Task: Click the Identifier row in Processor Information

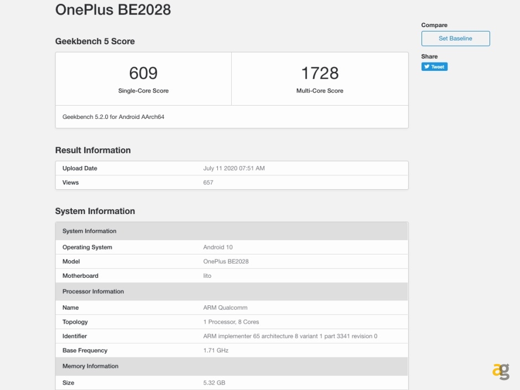Action: 232,336
